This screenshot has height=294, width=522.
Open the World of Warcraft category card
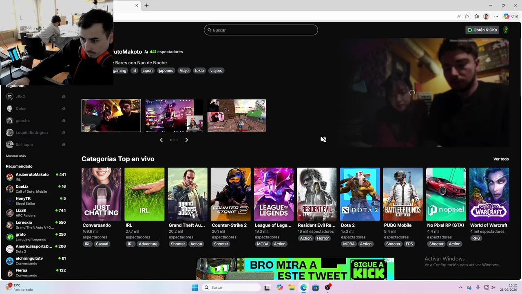pos(489,194)
